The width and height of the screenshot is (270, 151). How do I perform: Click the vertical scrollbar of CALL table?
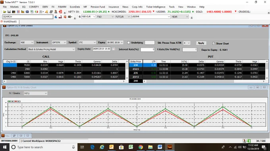(x=127, y=70)
